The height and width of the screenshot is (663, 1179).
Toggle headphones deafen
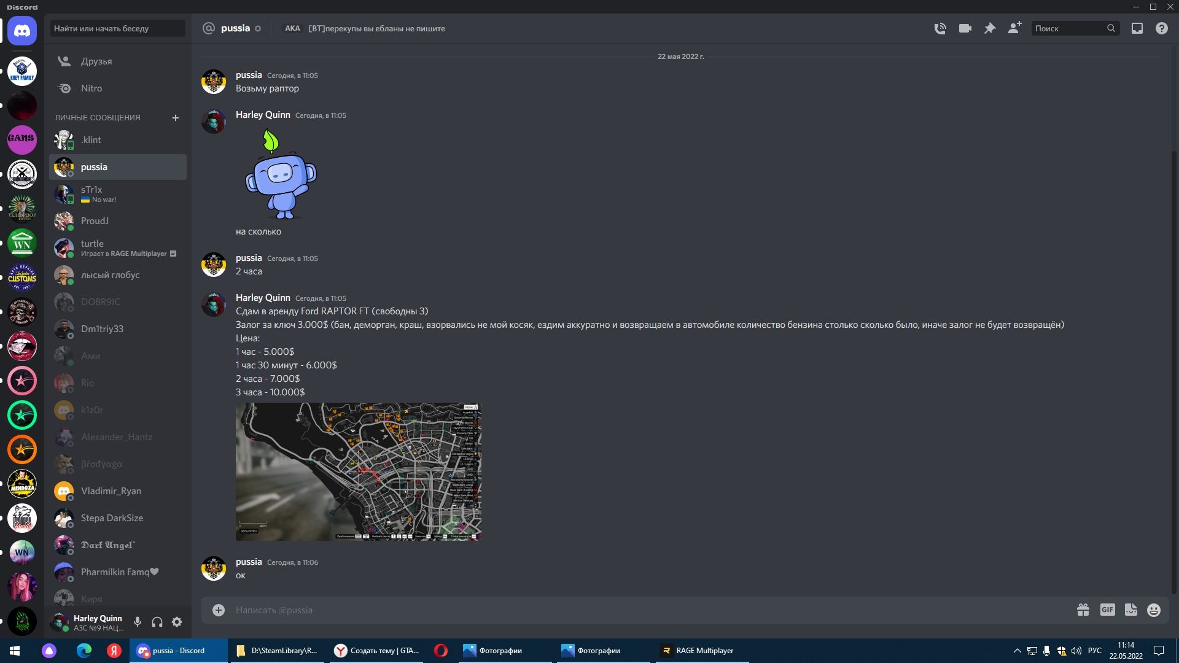coord(157,622)
